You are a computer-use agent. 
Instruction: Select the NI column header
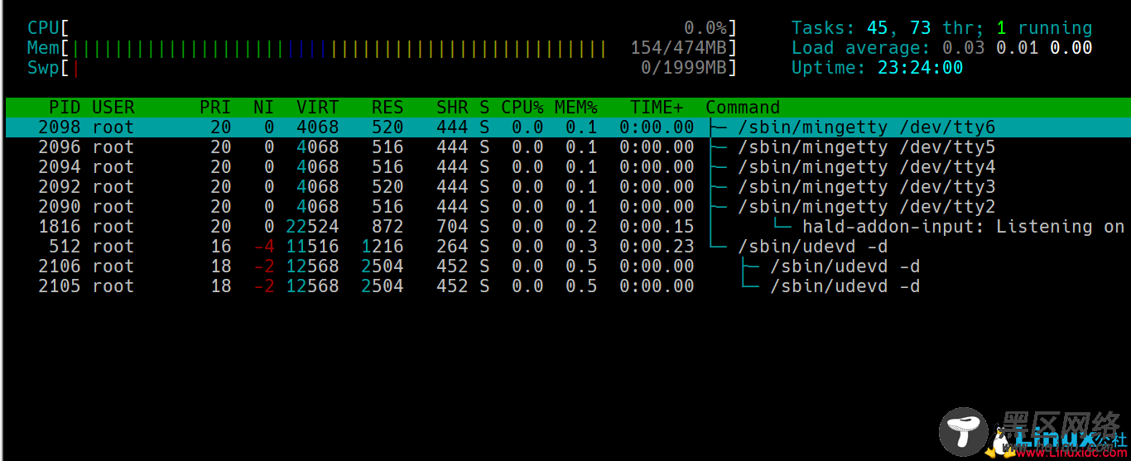coord(264,108)
